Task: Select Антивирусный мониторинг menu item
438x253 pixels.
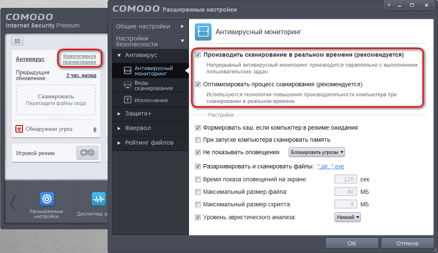Action: click(150, 71)
